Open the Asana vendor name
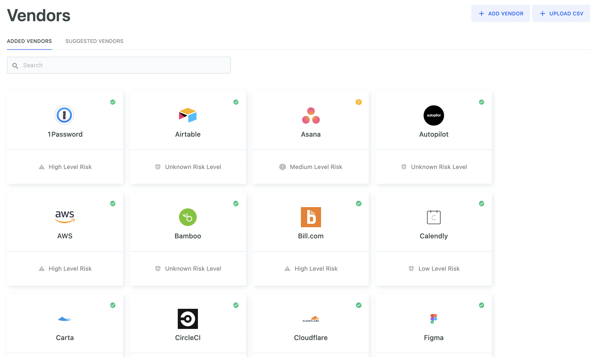597x357 pixels. click(311, 134)
